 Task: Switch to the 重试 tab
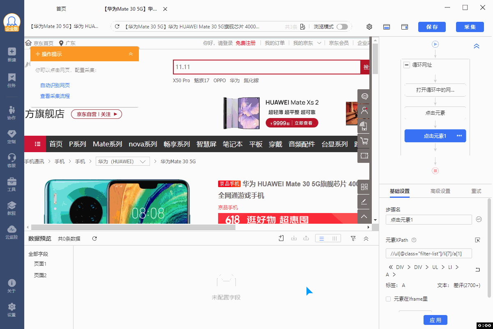tap(476, 191)
